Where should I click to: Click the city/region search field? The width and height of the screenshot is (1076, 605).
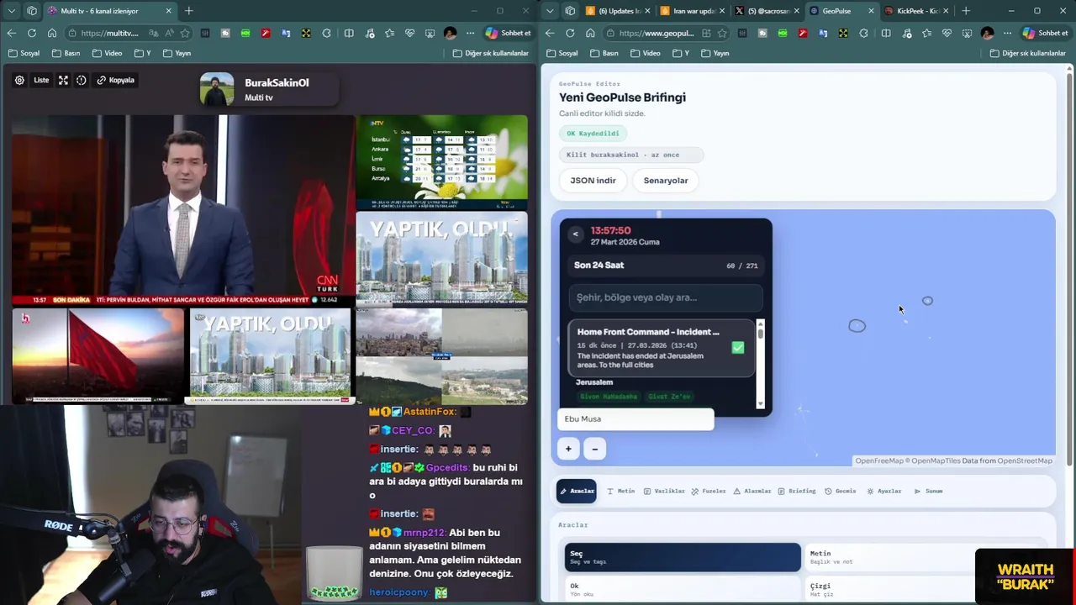click(x=666, y=297)
